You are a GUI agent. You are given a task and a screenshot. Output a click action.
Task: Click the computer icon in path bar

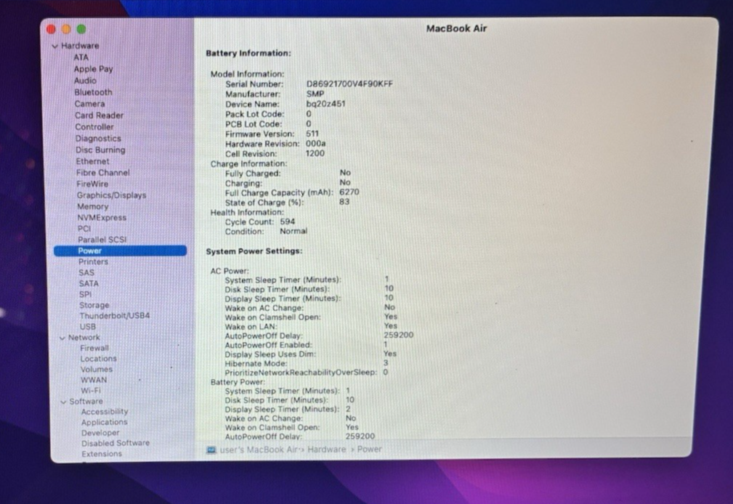click(x=211, y=450)
